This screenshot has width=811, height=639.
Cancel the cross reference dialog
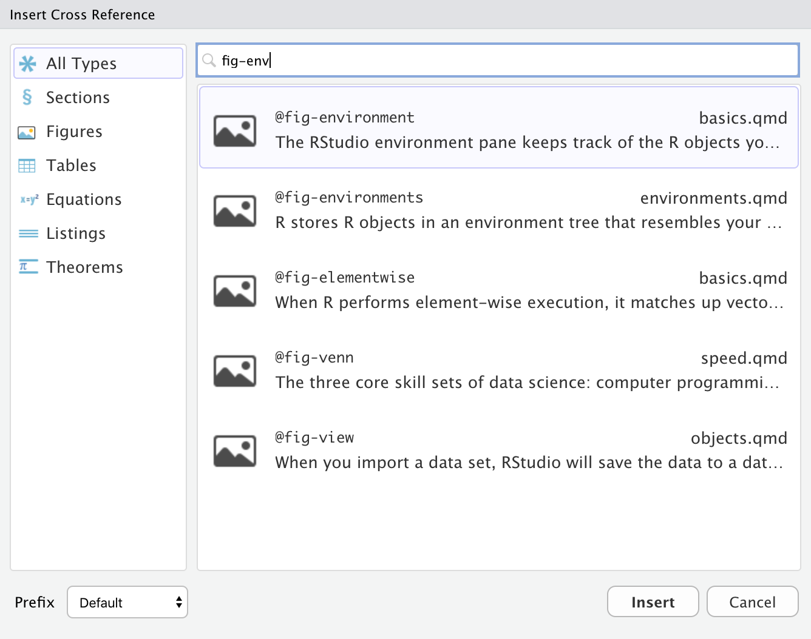pos(752,602)
